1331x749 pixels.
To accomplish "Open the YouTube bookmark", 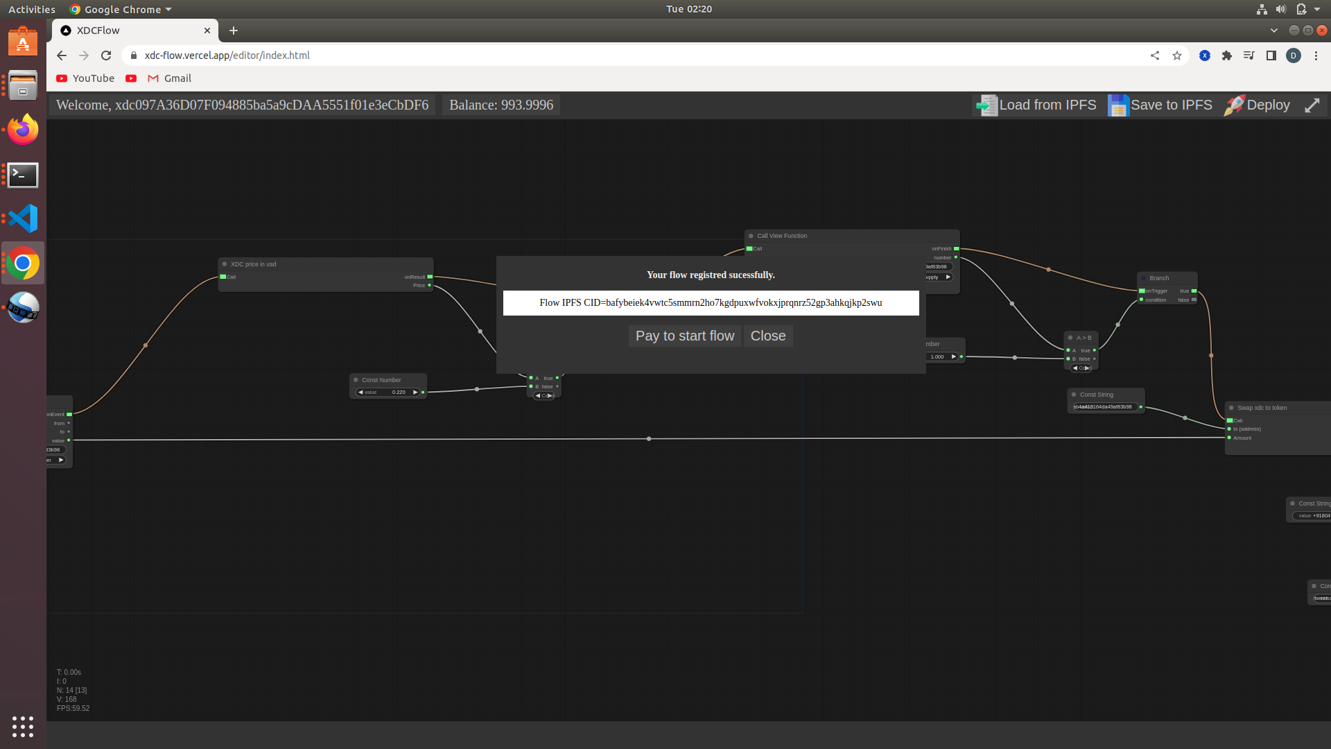I will [85, 78].
